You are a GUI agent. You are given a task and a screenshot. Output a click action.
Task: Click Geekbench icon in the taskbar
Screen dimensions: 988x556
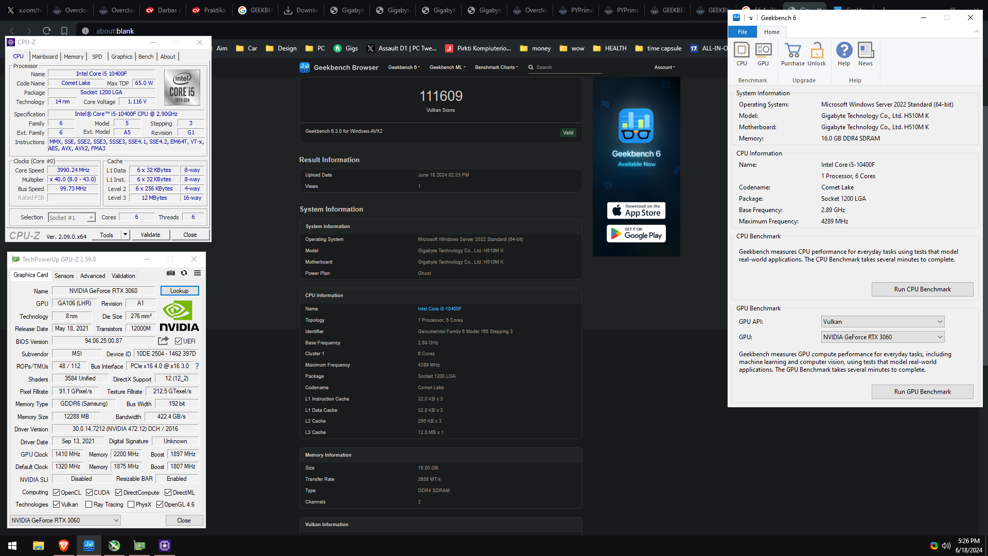[x=89, y=546]
